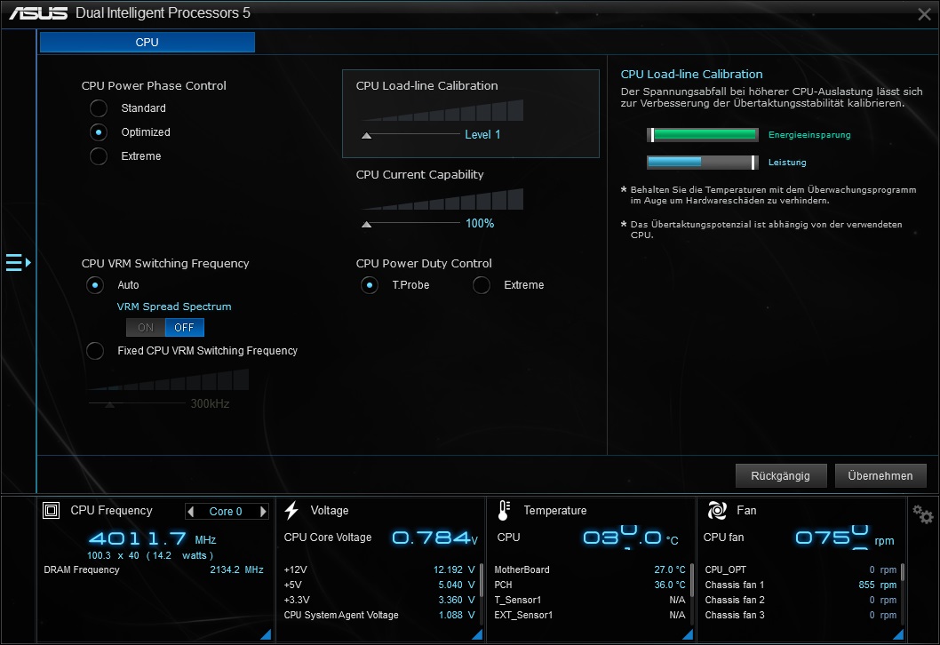
Task: Click the Temperature thermometer icon
Action: (504, 510)
